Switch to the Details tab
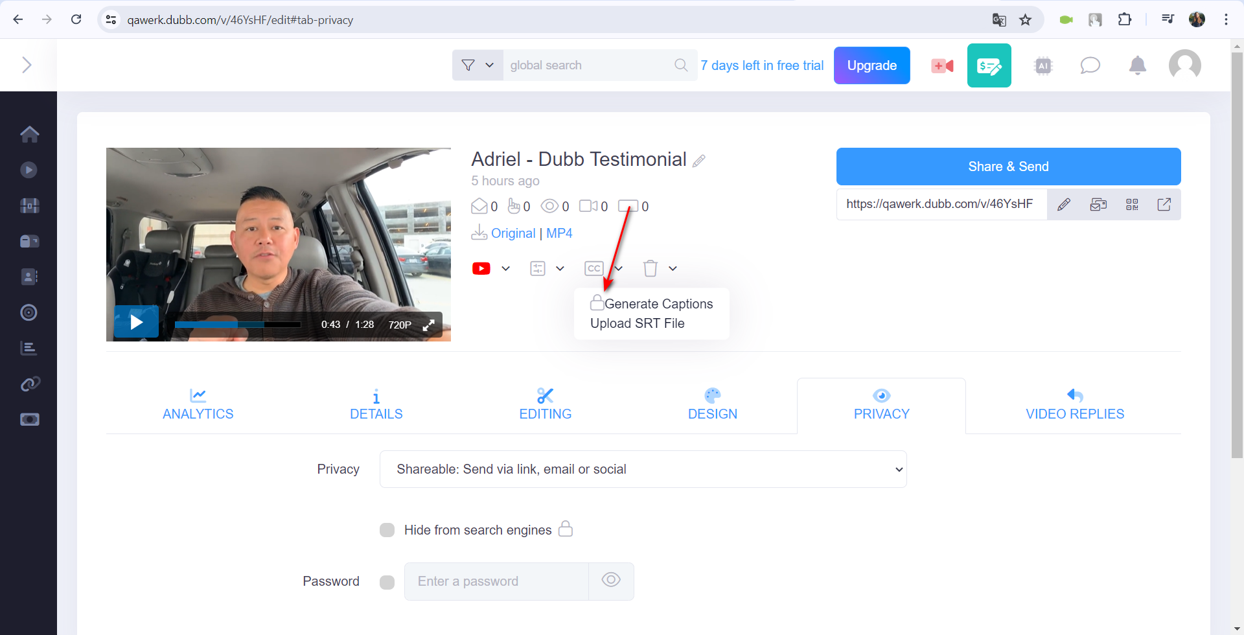 376,405
